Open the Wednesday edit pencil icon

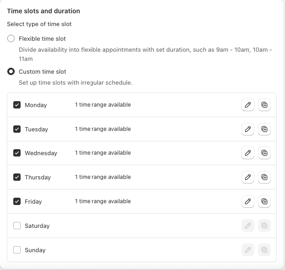pos(247,153)
